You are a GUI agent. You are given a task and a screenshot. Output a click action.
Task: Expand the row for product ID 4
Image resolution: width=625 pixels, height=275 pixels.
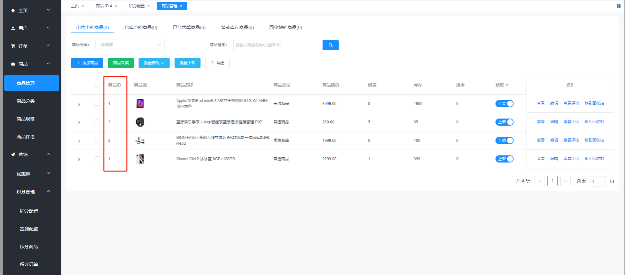tap(79, 104)
